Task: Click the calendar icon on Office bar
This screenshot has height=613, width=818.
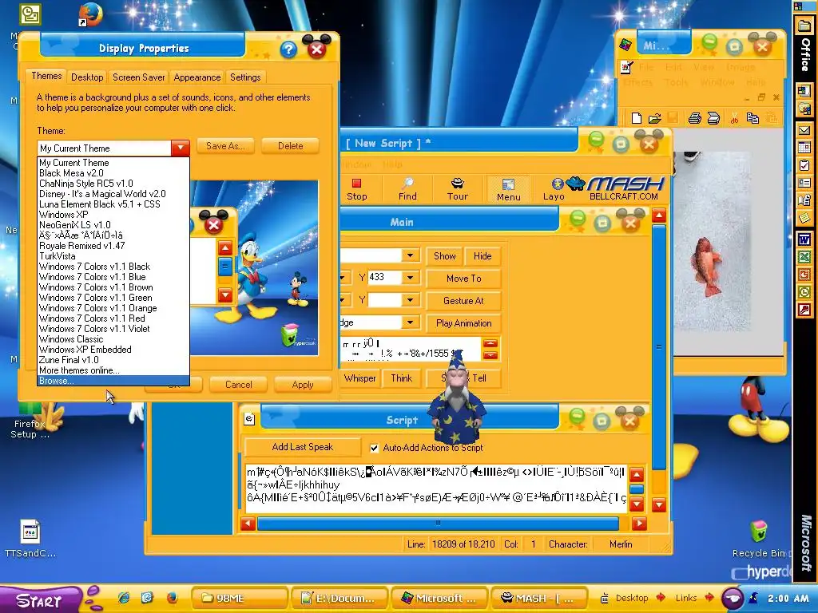Action: pyautogui.click(x=804, y=147)
